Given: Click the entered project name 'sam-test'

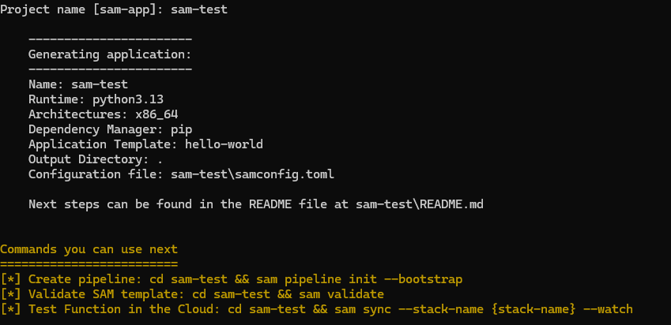Looking at the screenshot, I should [199, 9].
